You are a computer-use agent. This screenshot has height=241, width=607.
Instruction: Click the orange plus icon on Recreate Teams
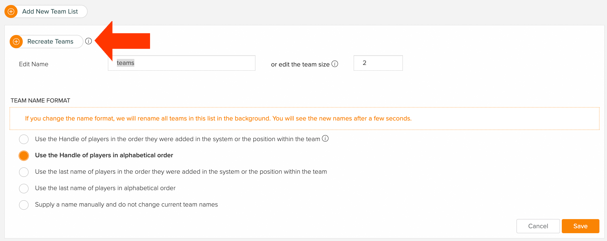click(16, 41)
